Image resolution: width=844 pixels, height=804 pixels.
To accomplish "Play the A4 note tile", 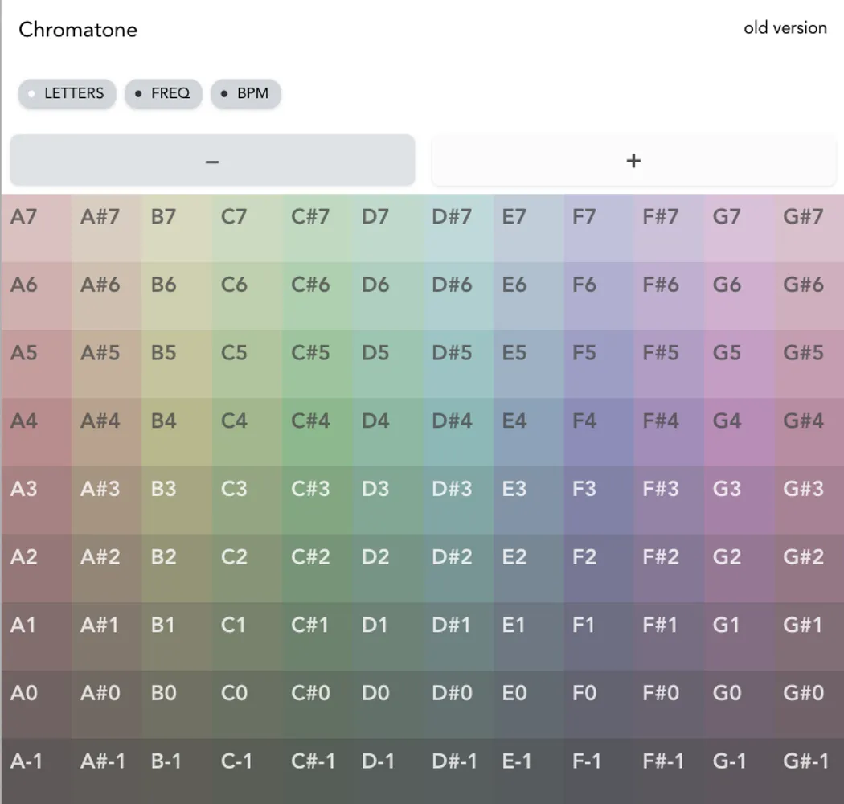I will coord(35,432).
